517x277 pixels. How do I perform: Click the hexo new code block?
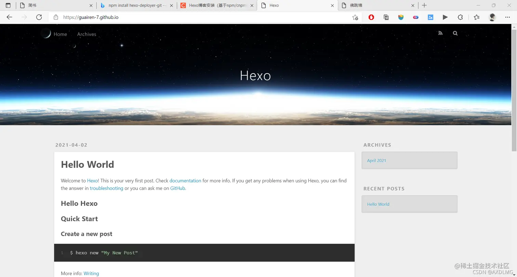tap(204, 253)
